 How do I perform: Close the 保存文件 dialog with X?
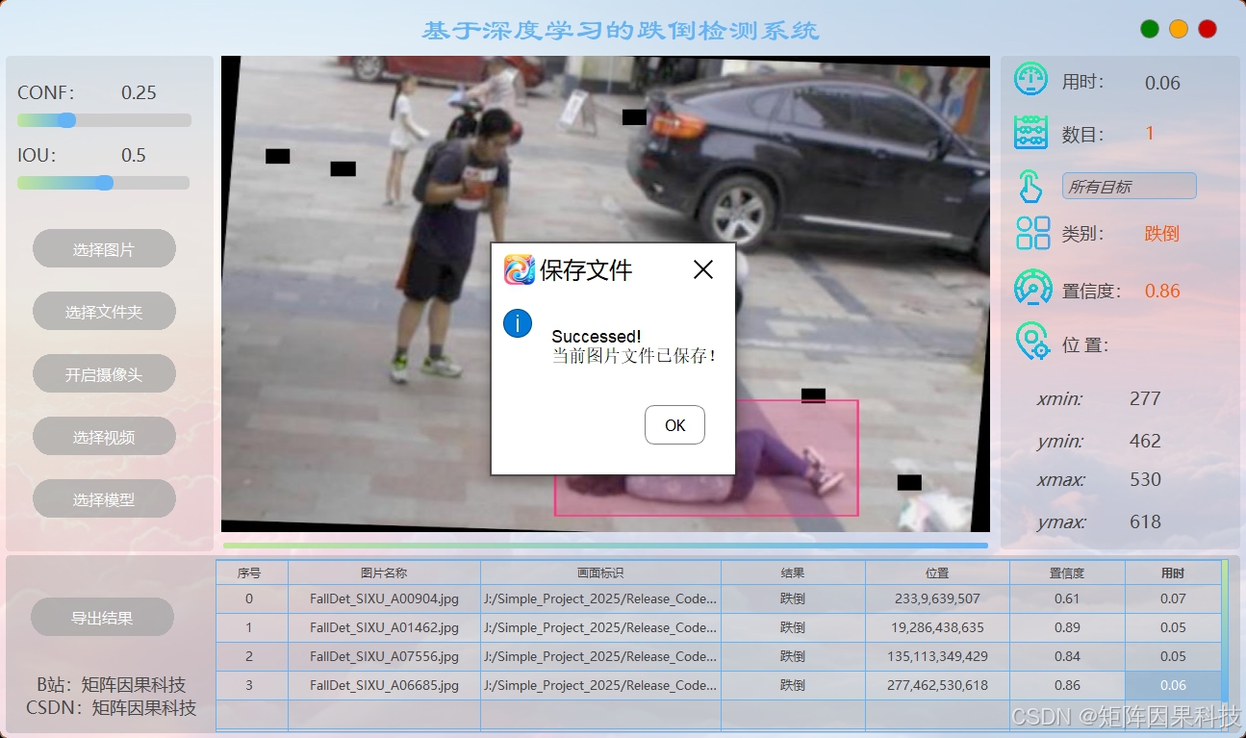(x=703, y=269)
